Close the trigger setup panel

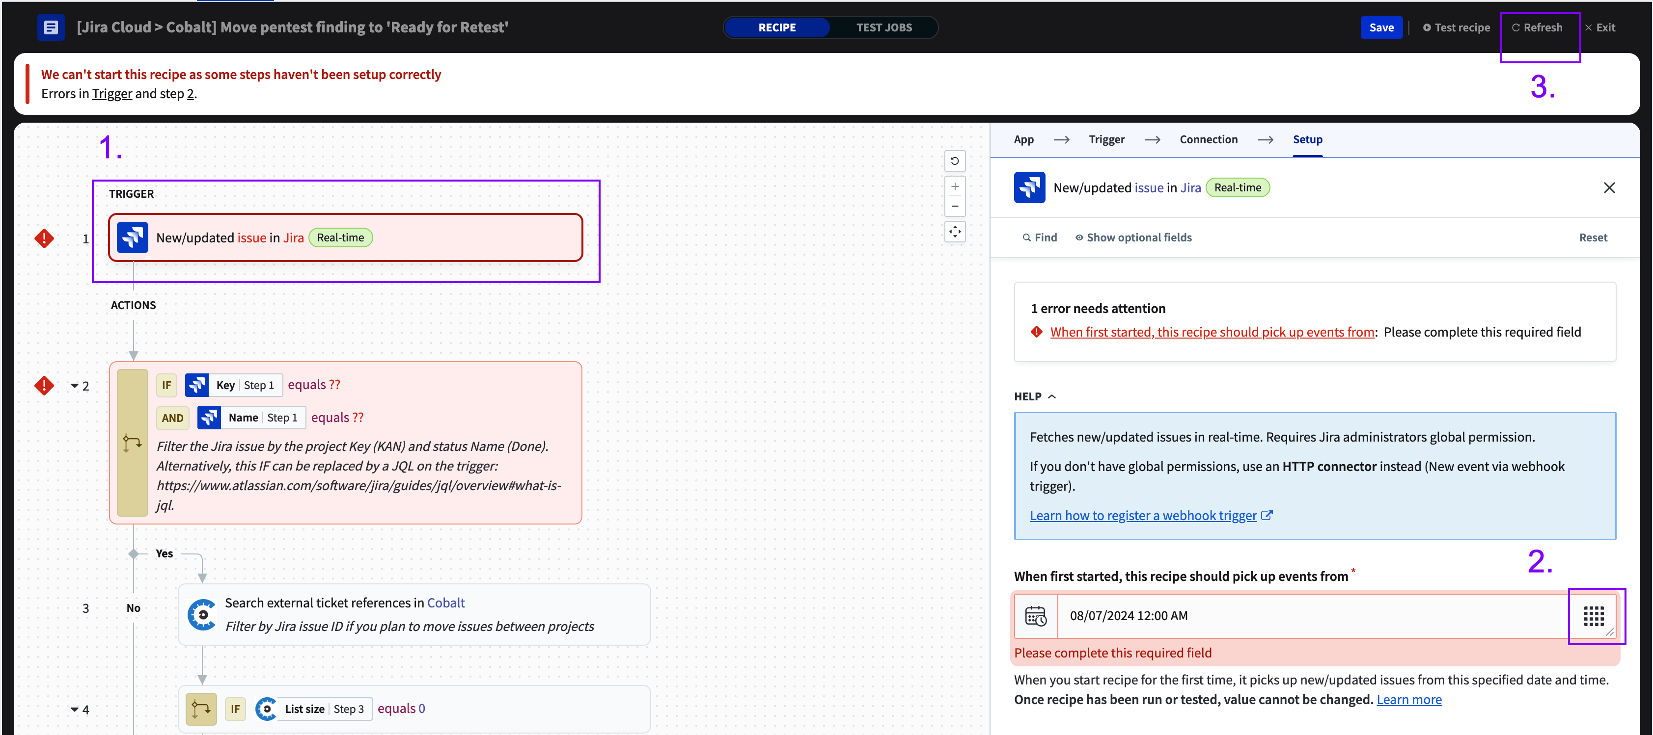tap(1609, 188)
